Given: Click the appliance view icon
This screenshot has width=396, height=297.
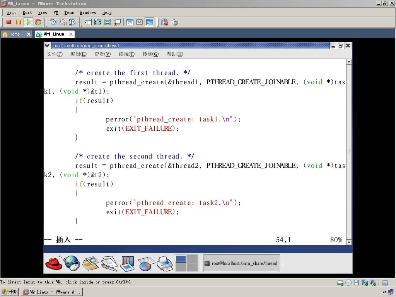Looking at the screenshot, I should pos(140,22).
